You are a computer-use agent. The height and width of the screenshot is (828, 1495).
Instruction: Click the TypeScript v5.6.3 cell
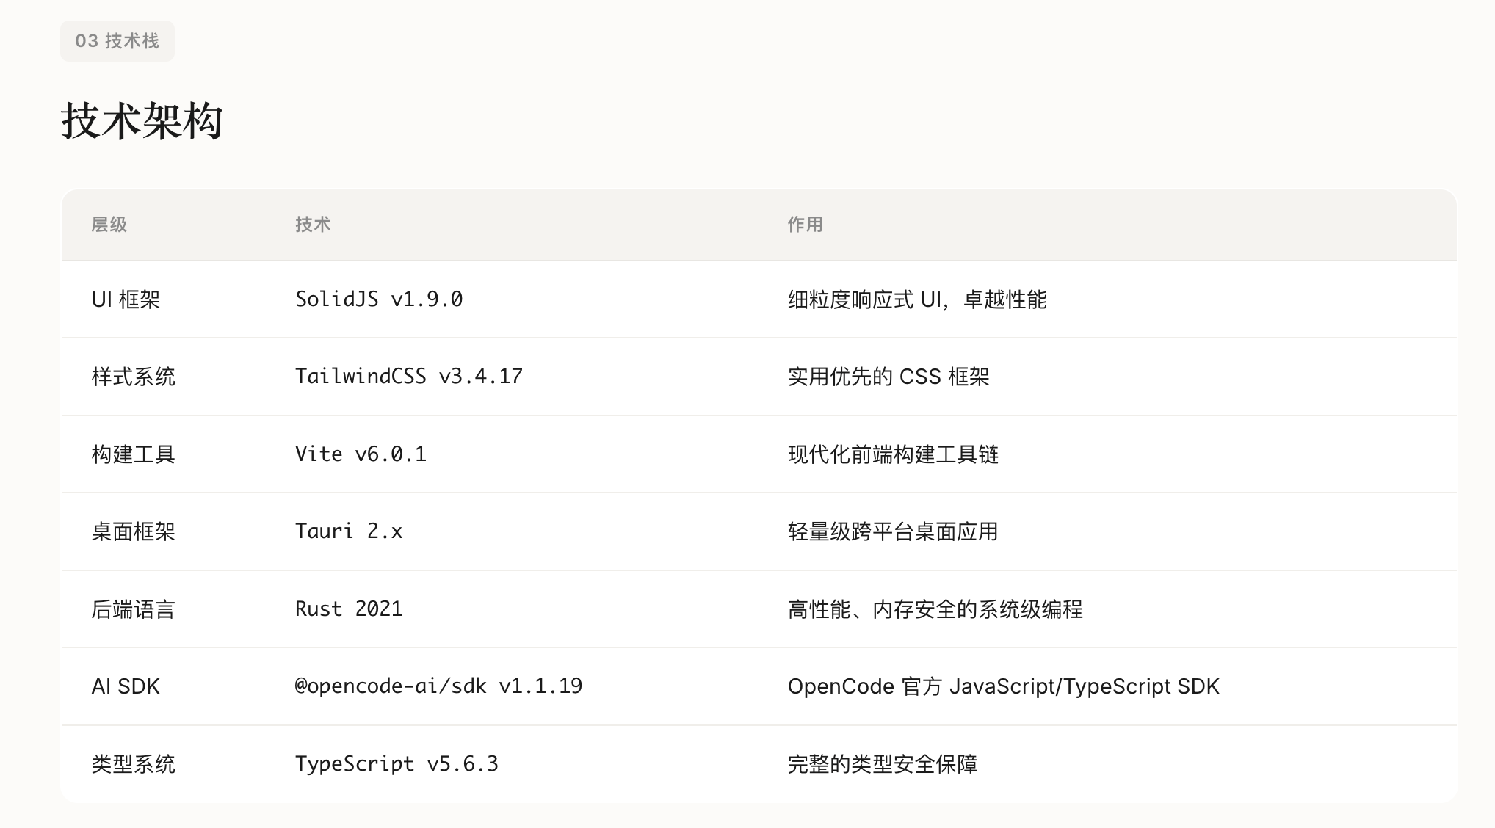point(397,764)
